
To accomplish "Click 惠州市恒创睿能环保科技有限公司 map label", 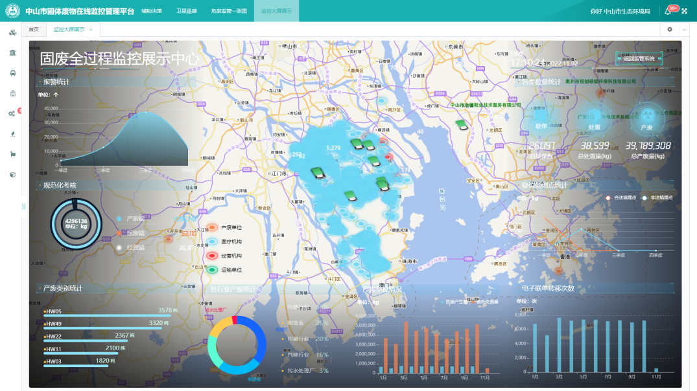I will tap(600, 82).
